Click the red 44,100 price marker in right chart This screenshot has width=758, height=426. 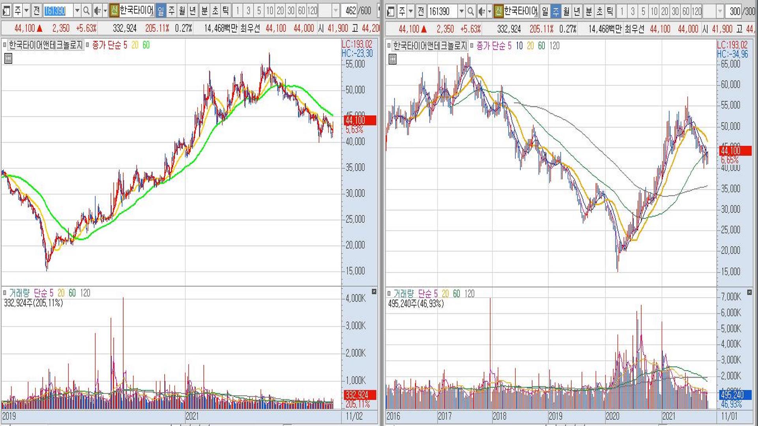(x=735, y=151)
